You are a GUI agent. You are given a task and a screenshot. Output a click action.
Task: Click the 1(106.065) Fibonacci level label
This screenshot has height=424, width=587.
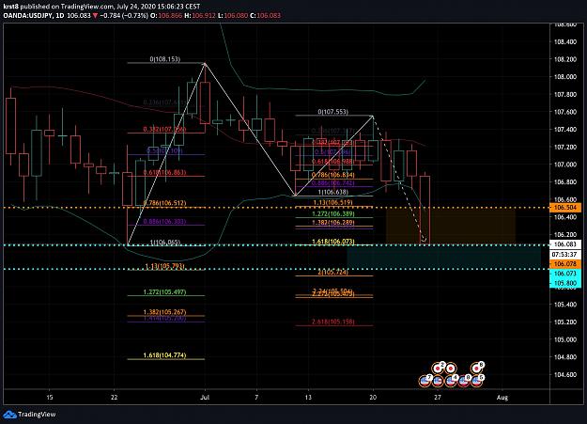(x=164, y=243)
